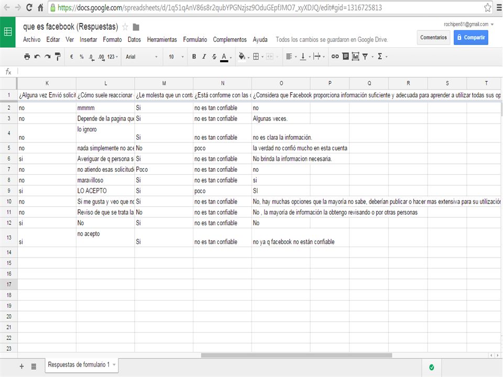
Task: Insert link chain icon
Action: coord(335,57)
